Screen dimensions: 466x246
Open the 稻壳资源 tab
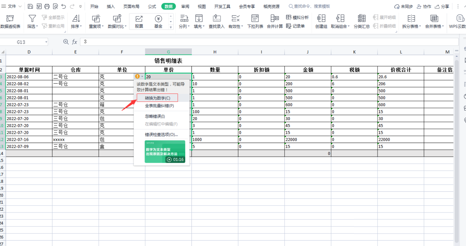pyautogui.click(x=272, y=7)
